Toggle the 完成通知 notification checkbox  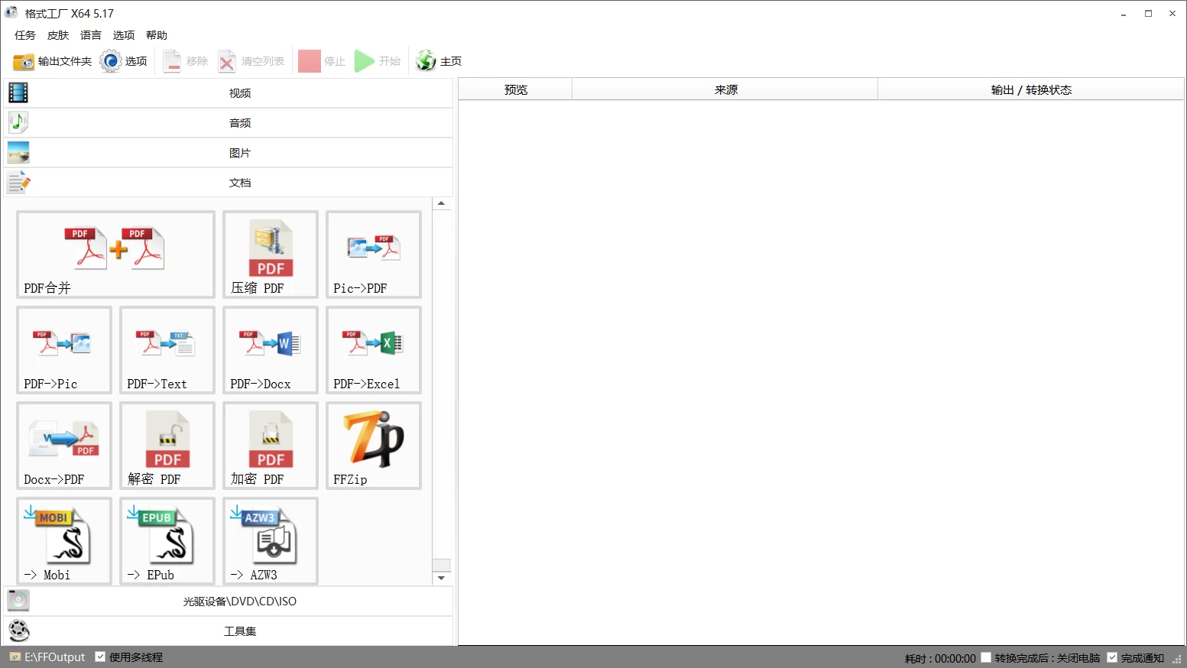1112,657
